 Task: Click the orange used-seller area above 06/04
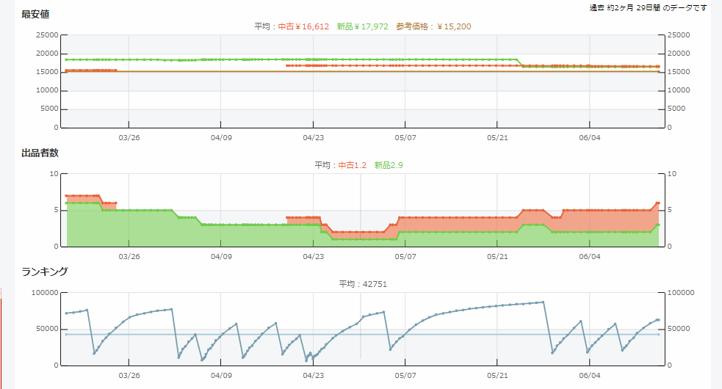tap(590, 220)
